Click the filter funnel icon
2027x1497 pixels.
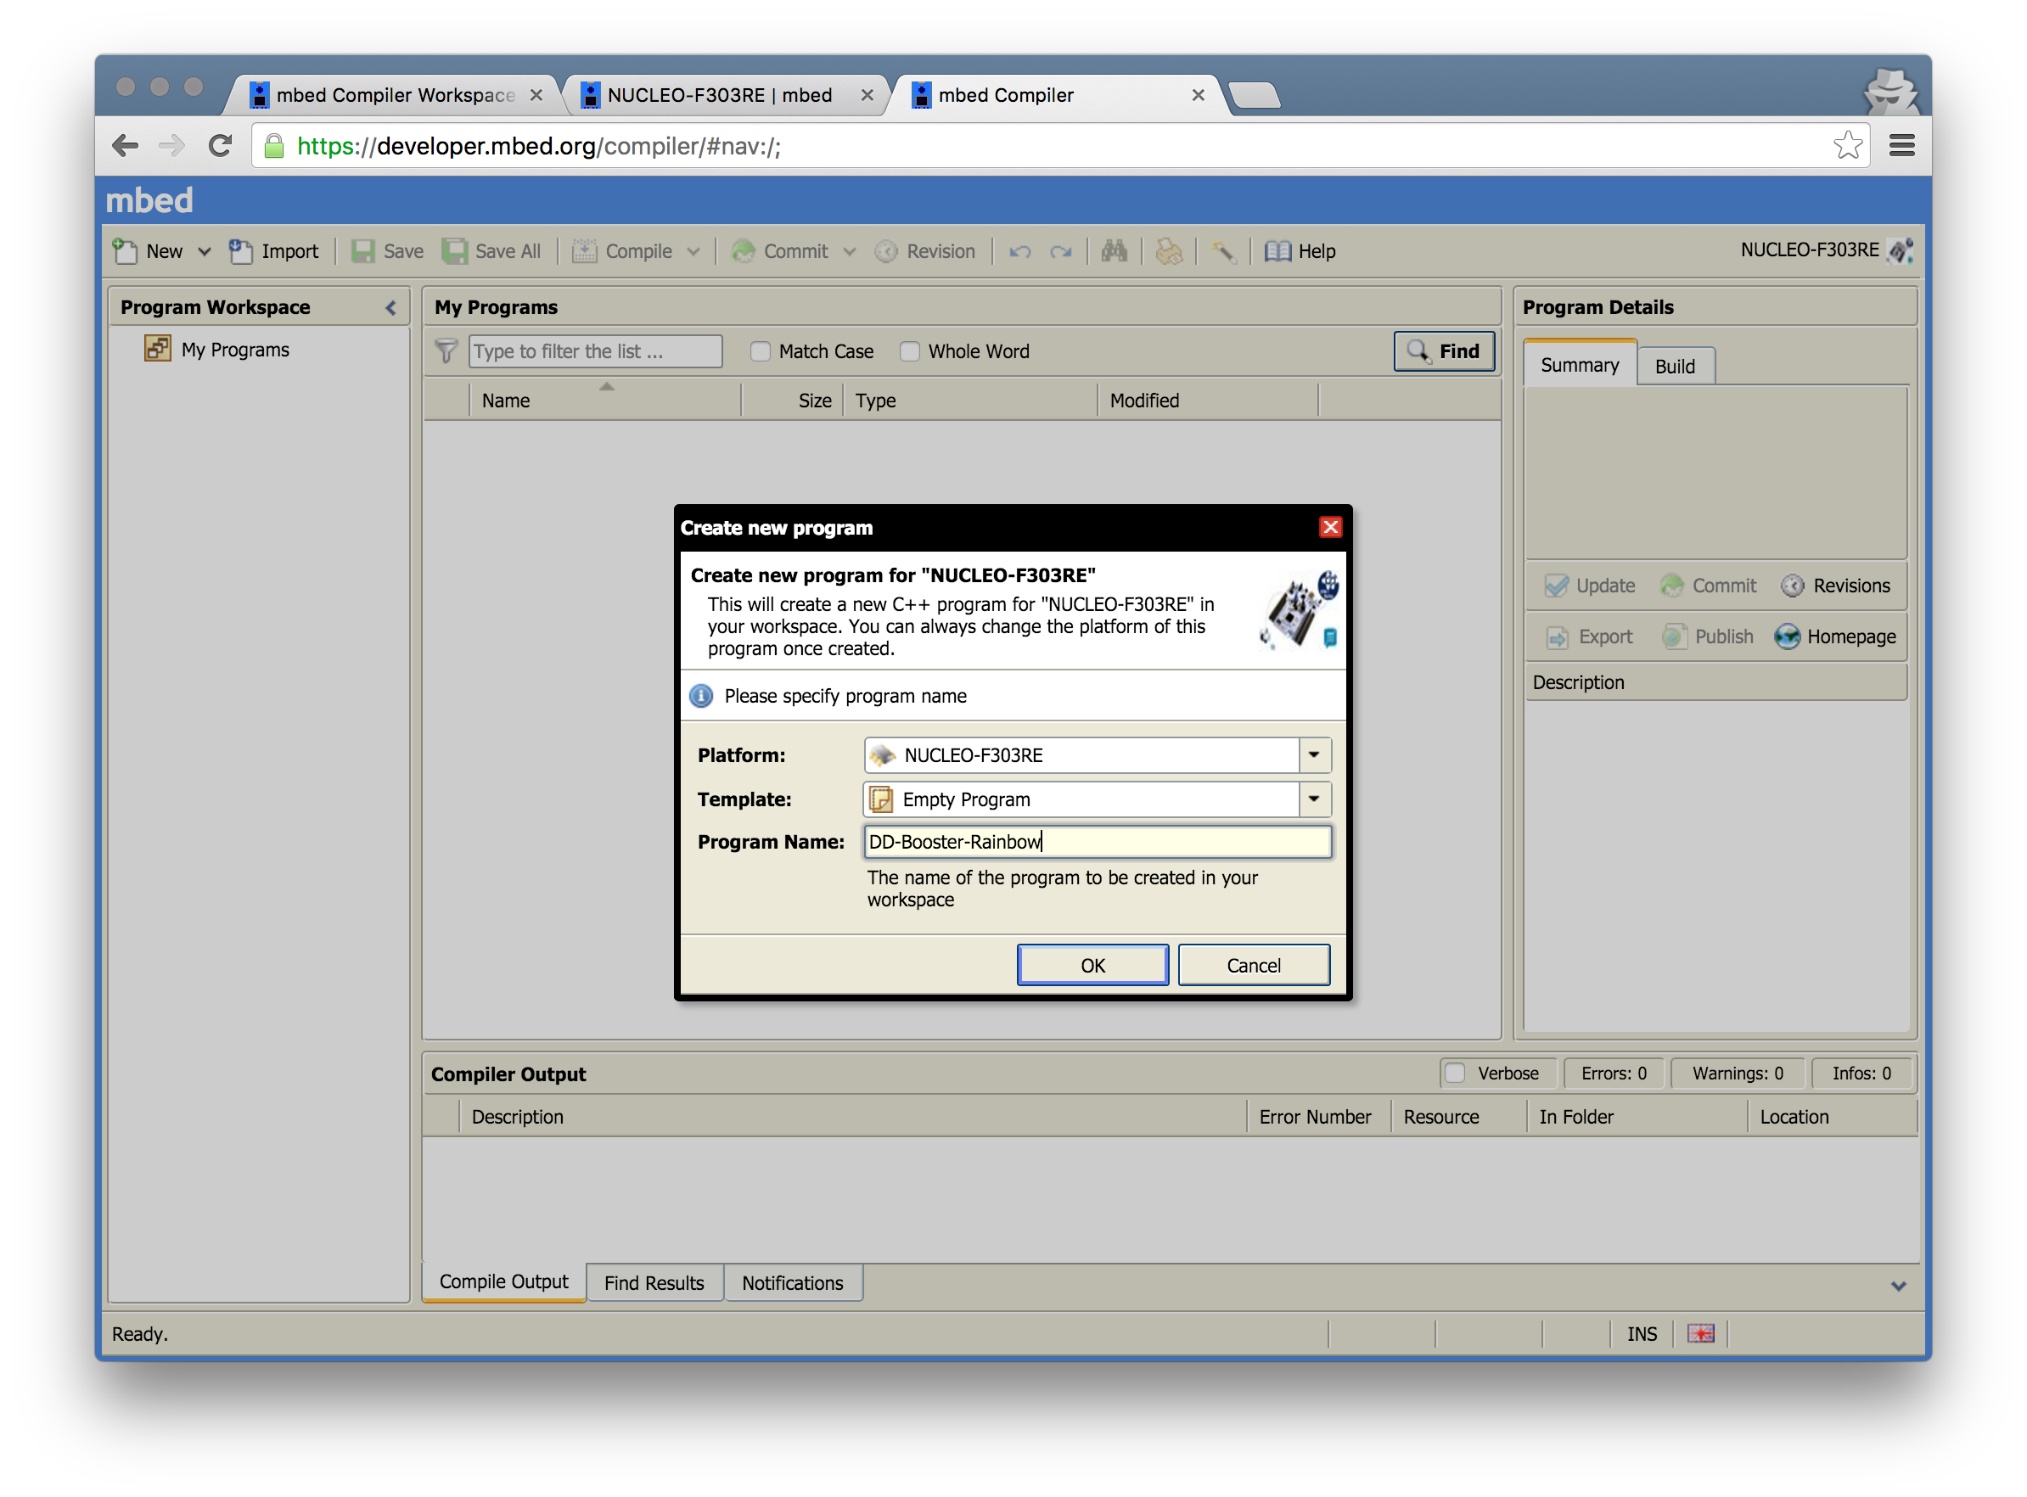tap(446, 350)
